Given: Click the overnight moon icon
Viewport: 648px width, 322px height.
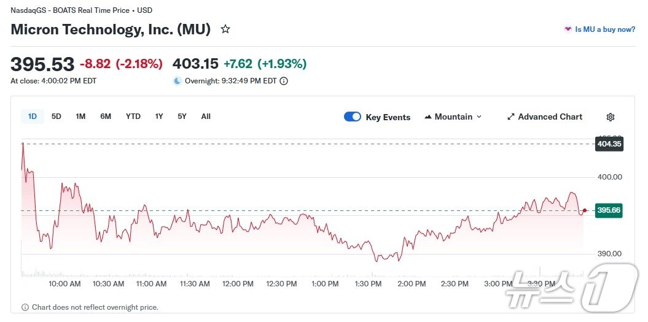Looking at the screenshot, I should [x=178, y=81].
